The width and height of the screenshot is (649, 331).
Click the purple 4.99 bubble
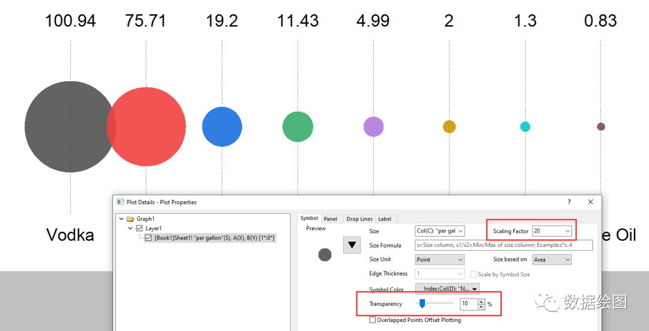pos(373,127)
